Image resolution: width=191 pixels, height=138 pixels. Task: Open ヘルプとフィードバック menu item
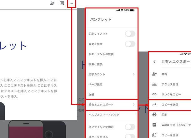[x=112, y=115]
